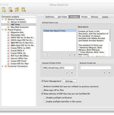Viewport: 114px width, 115px height.
Task: Enable Allow sign-off on files
Action: coord(42,90)
